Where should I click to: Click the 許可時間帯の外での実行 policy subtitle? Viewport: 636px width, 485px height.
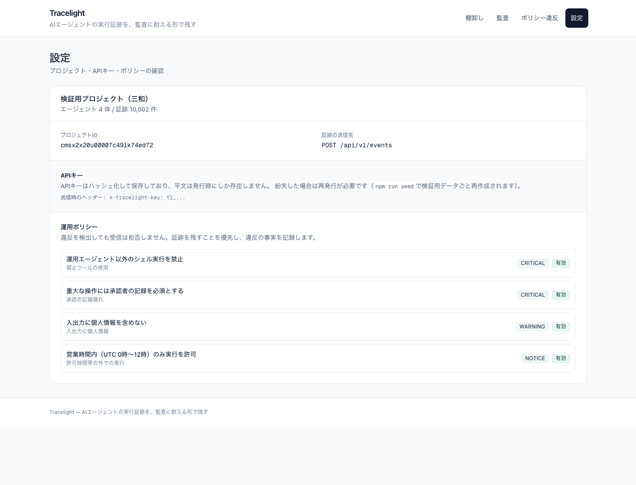click(95, 363)
